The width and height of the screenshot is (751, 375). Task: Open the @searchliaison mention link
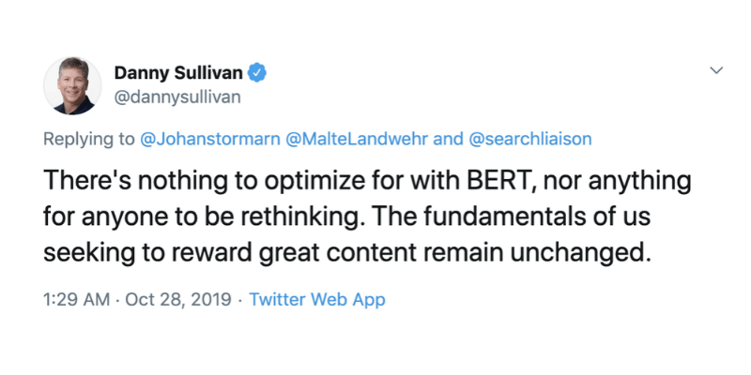click(x=530, y=140)
